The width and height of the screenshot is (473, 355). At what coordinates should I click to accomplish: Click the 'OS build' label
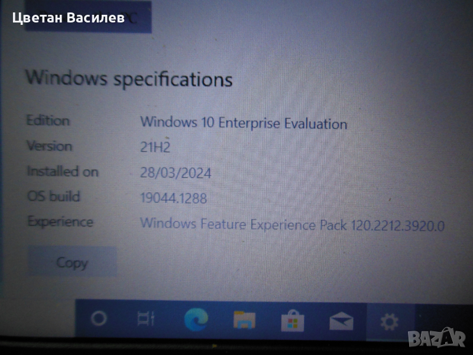pos(54,196)
